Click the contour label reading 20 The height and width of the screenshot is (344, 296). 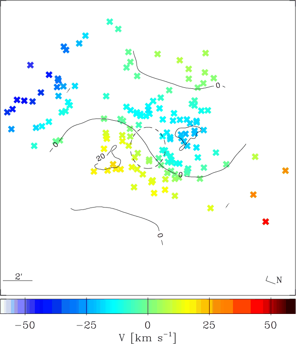(101, 157)
